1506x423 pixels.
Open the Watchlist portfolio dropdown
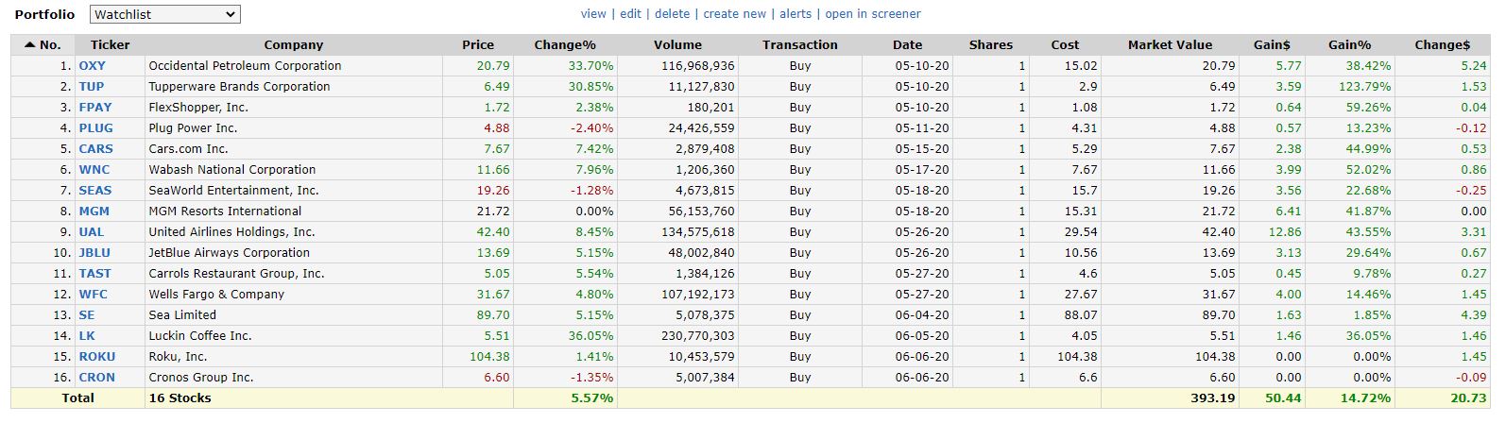click(x=165, y=14)
